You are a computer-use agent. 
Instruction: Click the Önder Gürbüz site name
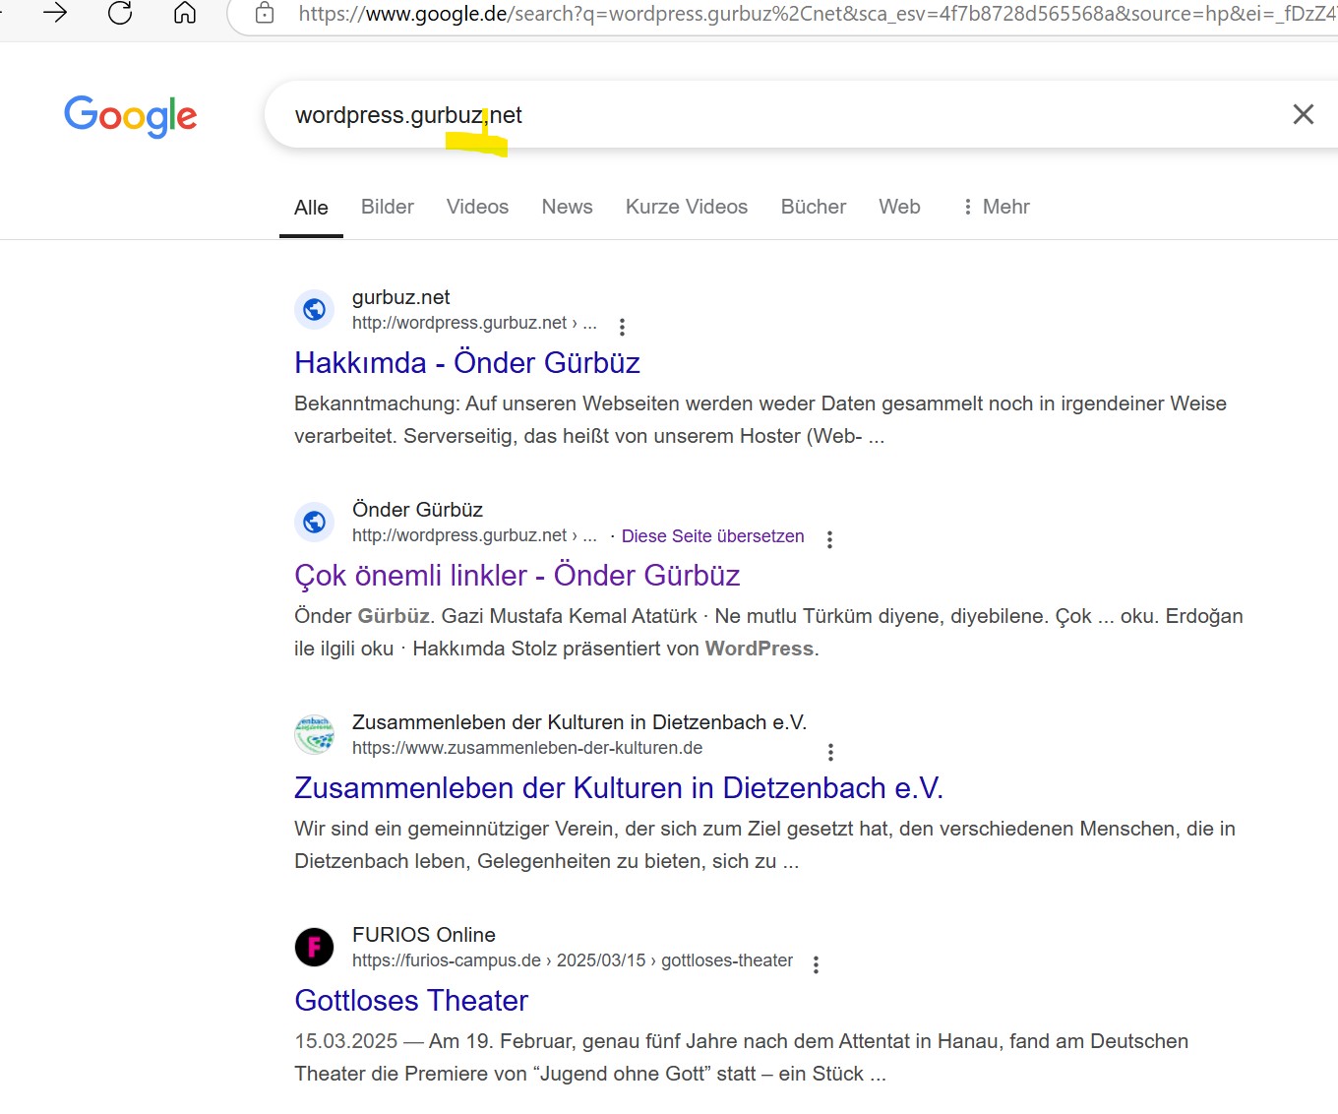pyautogui.click(x=417, y=510)
